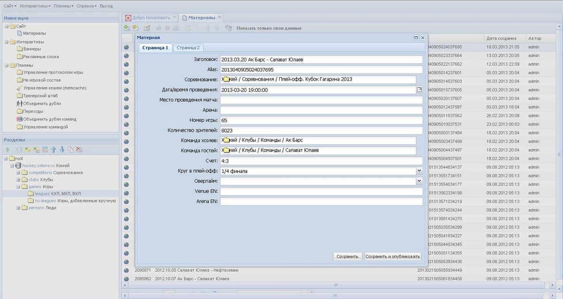This screenshot has height=299, width=563.
Task: Expand the competitions Соревнования tree node
Action: click(x=19, y=173)
